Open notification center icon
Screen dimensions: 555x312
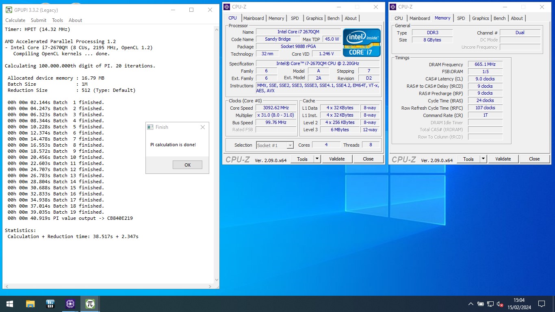tap(541, 304)
